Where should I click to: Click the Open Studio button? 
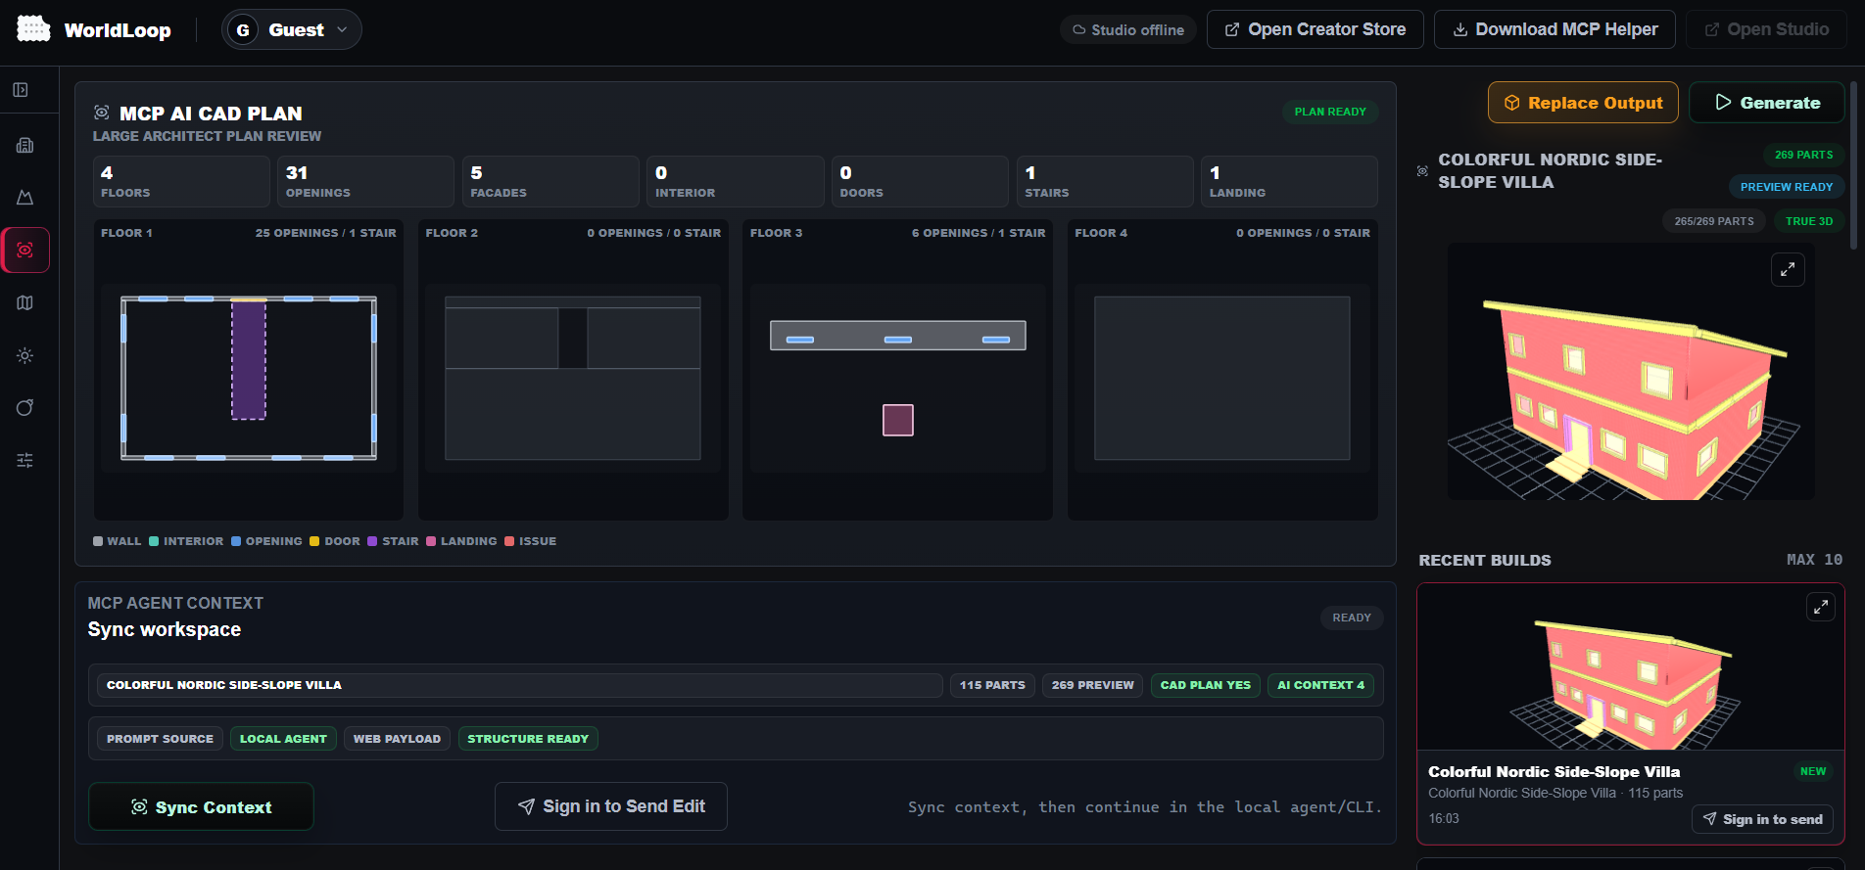click(1766, 29)
